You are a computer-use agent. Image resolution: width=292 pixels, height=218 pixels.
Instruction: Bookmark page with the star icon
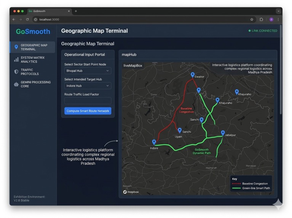click(x=252, y=19)
